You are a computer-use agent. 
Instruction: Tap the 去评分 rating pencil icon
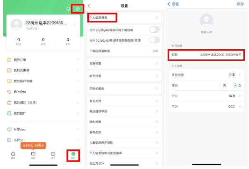click(9, 140)
